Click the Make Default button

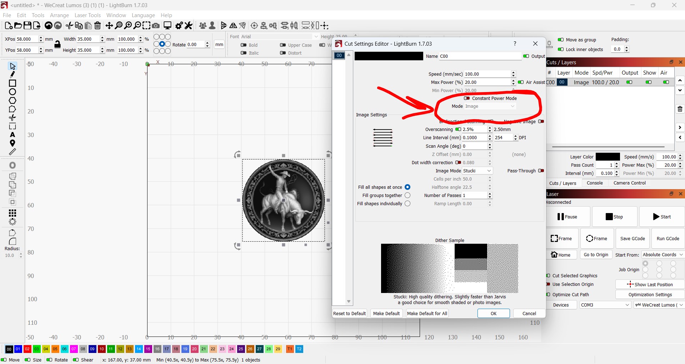point(386,313)
